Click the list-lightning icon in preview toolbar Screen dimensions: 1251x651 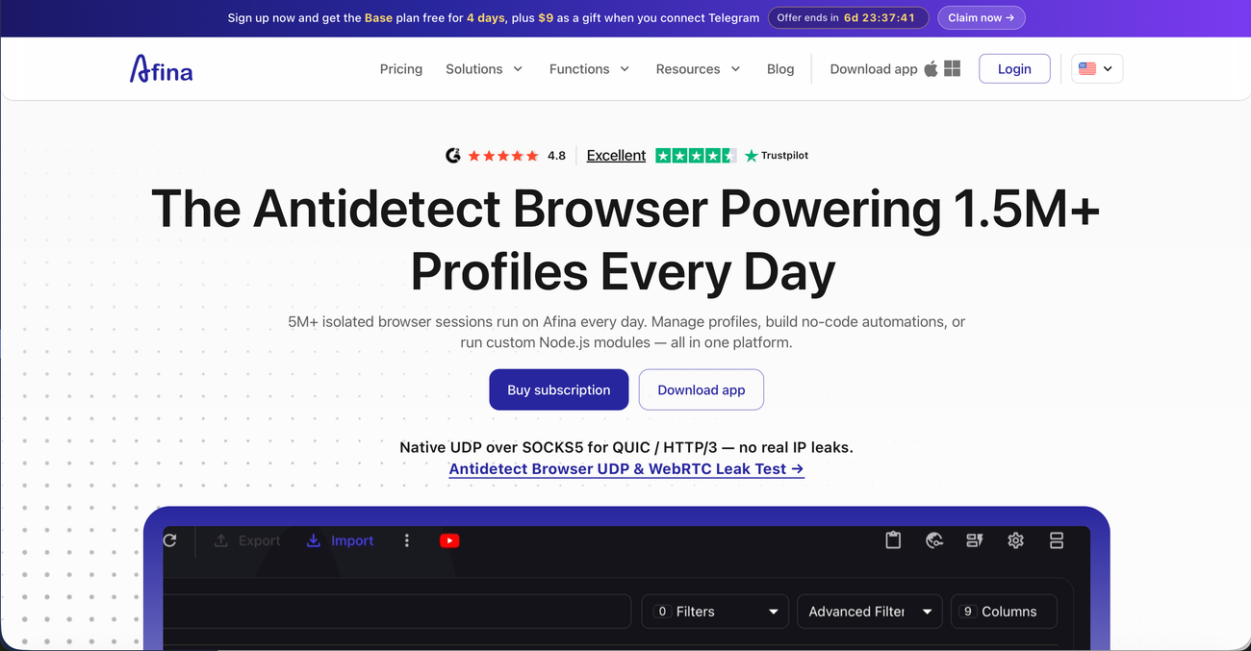[975, 540]
